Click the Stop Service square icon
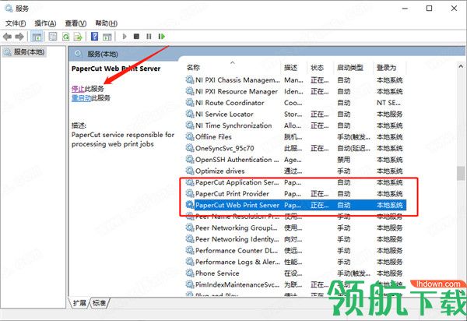 [136, 37]
